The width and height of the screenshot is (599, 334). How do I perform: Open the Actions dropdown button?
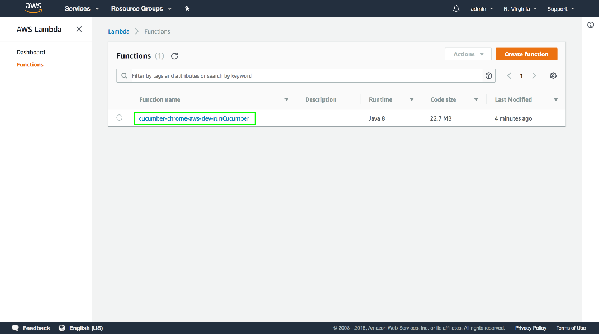pyautogui.click(x=468, y=54)
